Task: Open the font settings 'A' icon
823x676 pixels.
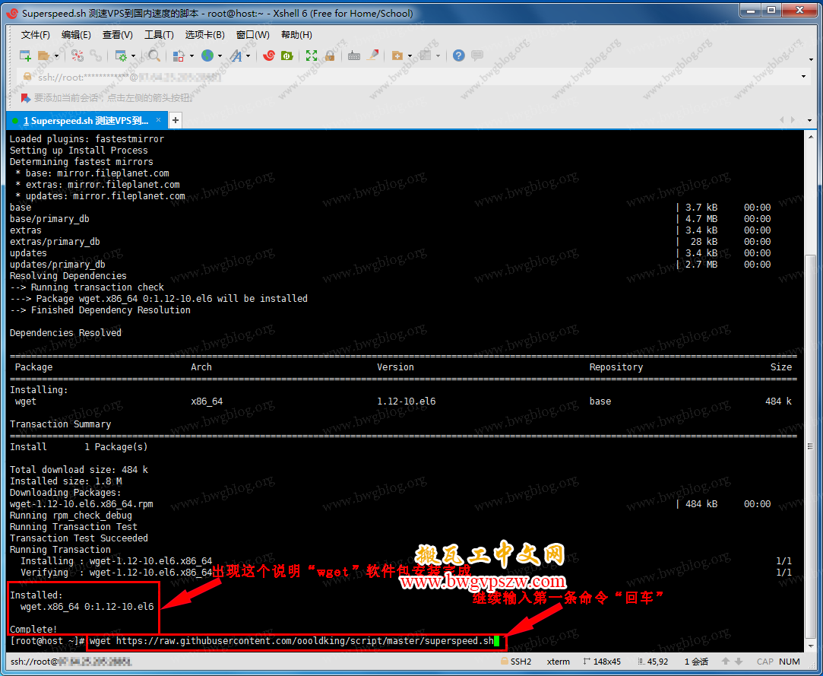Action: [x=236, y=56]
